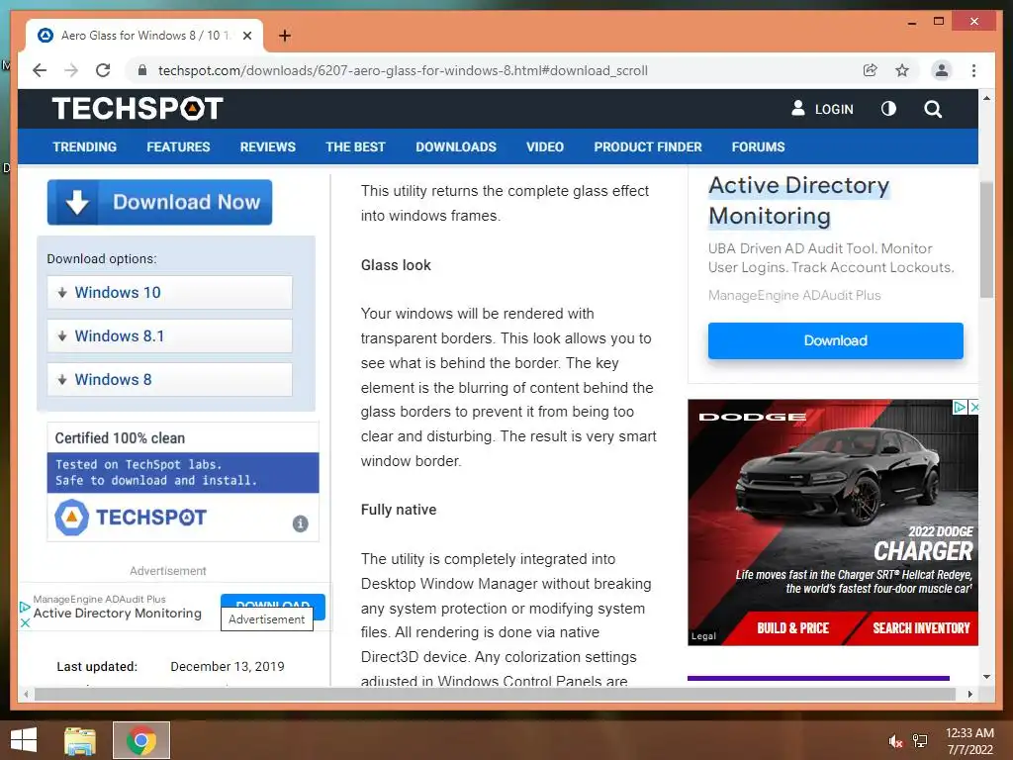Click AdChoices triangle on bottom-left ad
This screenshot has height=760, width=1013.
pyautogui.click(x=25, y=607)
